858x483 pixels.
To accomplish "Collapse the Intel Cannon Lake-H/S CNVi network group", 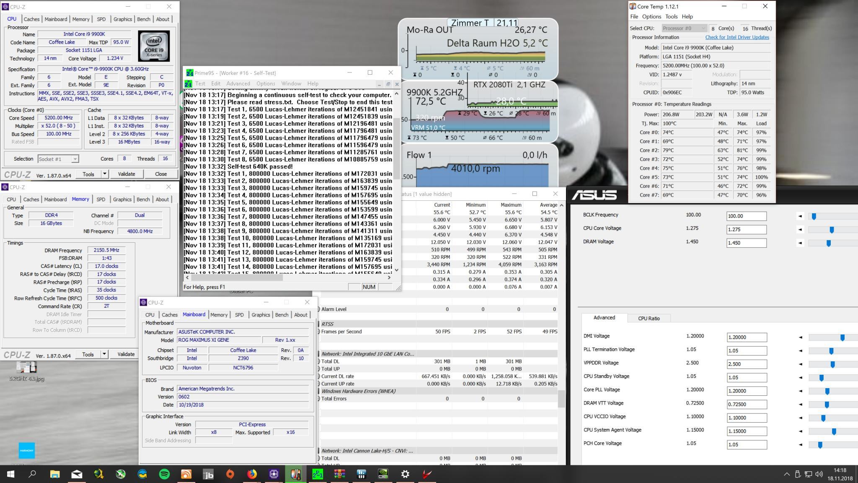I will pos(318,451).
